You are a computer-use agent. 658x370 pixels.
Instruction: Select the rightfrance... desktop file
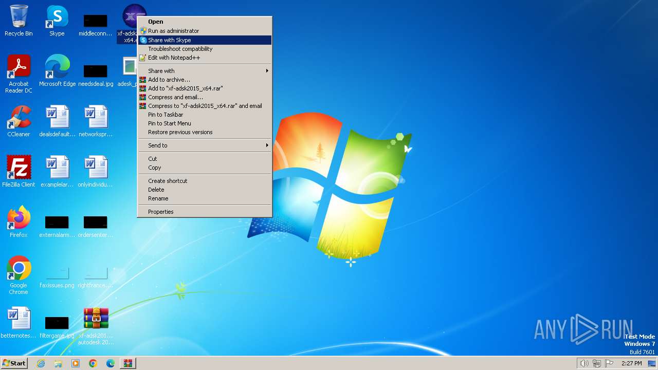(96, 277)
